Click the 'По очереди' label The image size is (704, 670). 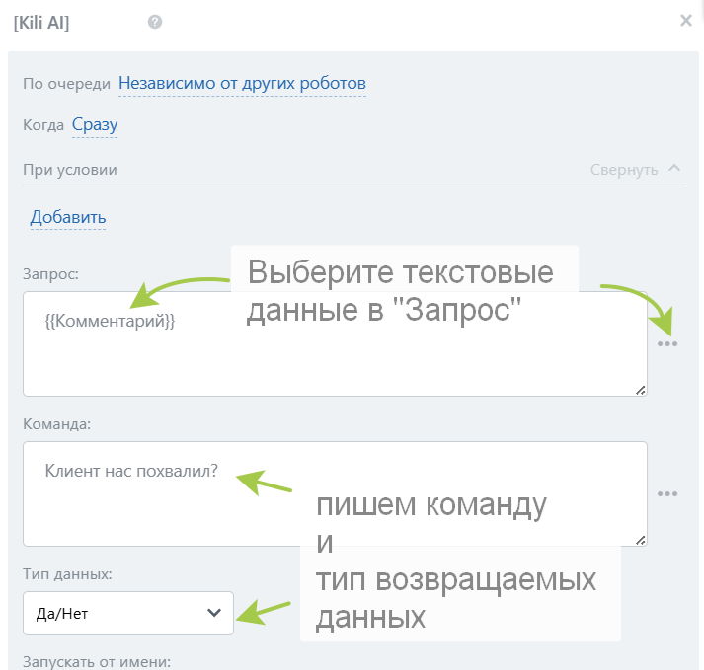click(x=66, y=84)
